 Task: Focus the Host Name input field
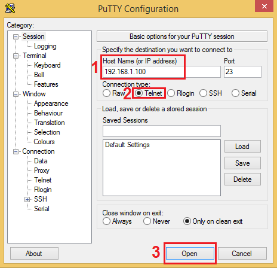coord(162,72)
